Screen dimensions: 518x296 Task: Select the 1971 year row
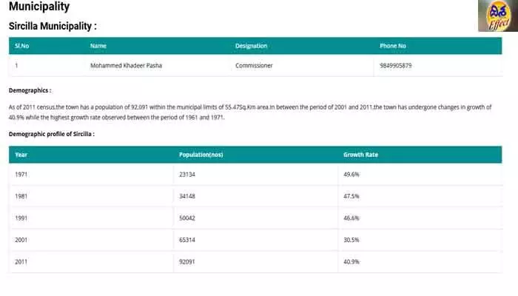point(255,175)
